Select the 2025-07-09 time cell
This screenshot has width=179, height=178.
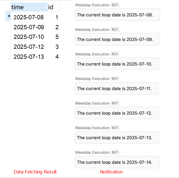pos(28,27)
